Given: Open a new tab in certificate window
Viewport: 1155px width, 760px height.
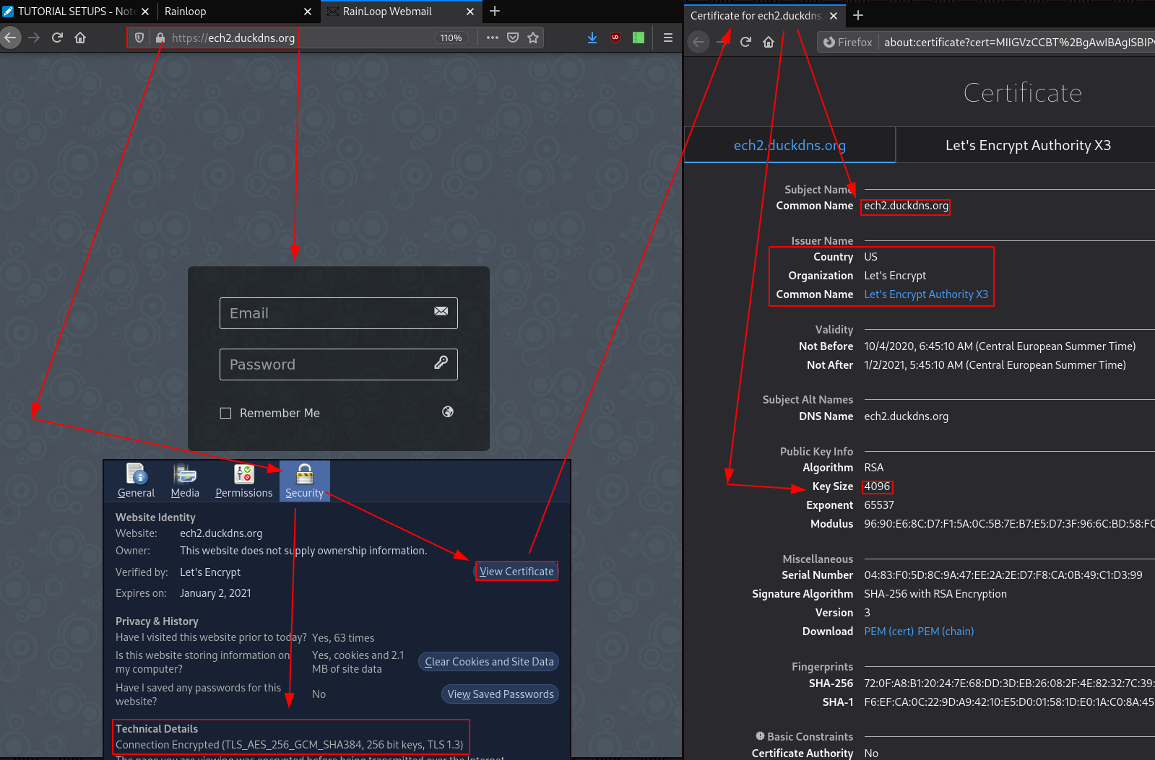Looking at the screenshot, I should [x=858, y=15].
